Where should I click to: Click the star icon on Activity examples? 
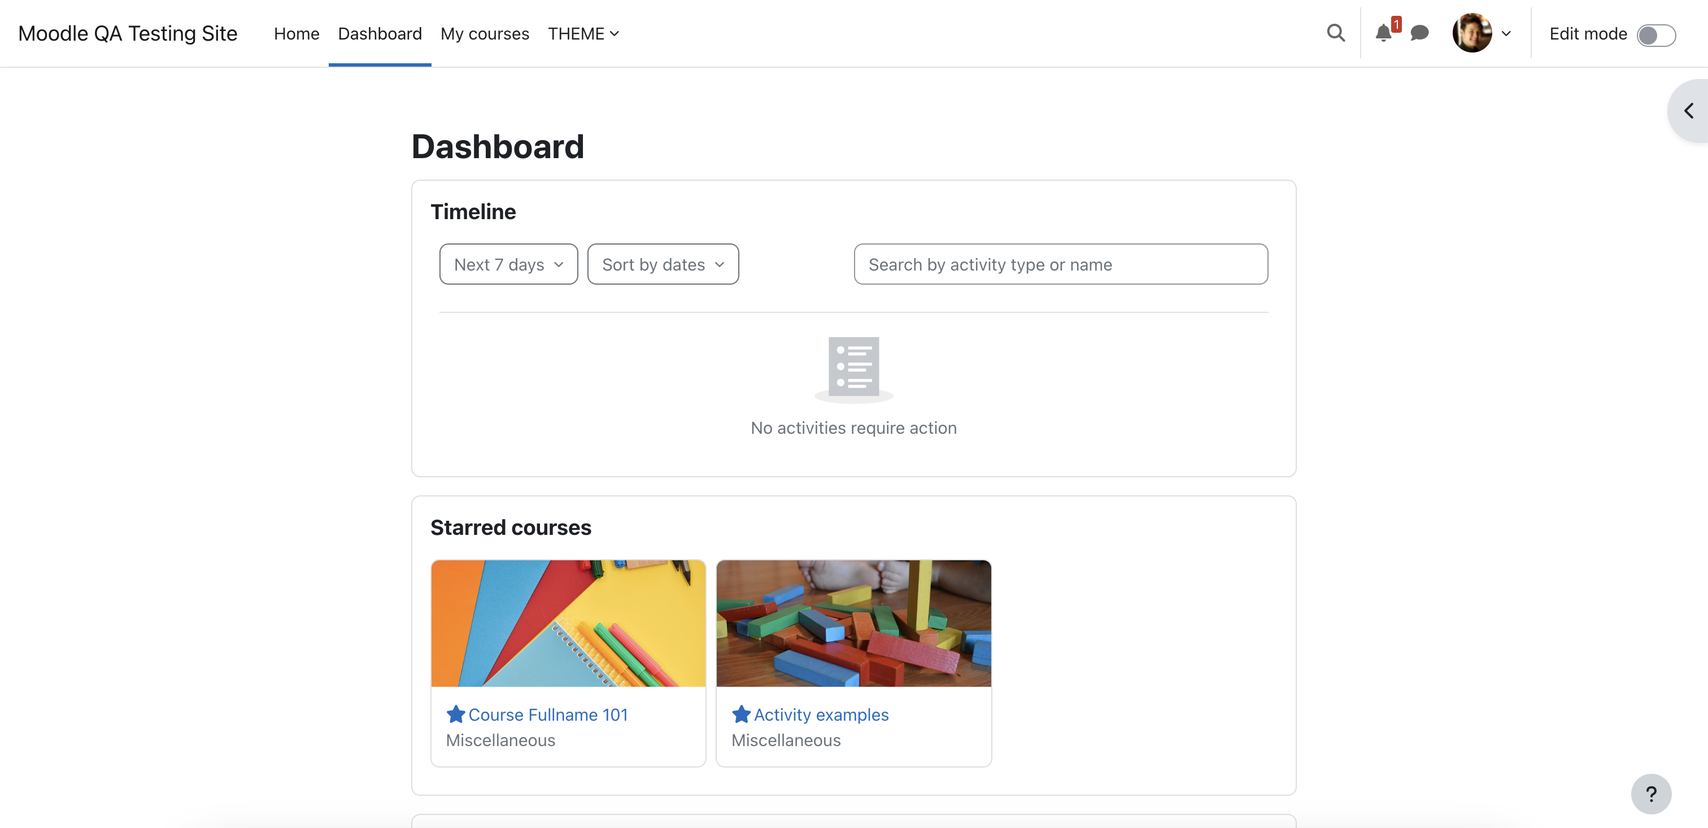[x=741, y=714]
